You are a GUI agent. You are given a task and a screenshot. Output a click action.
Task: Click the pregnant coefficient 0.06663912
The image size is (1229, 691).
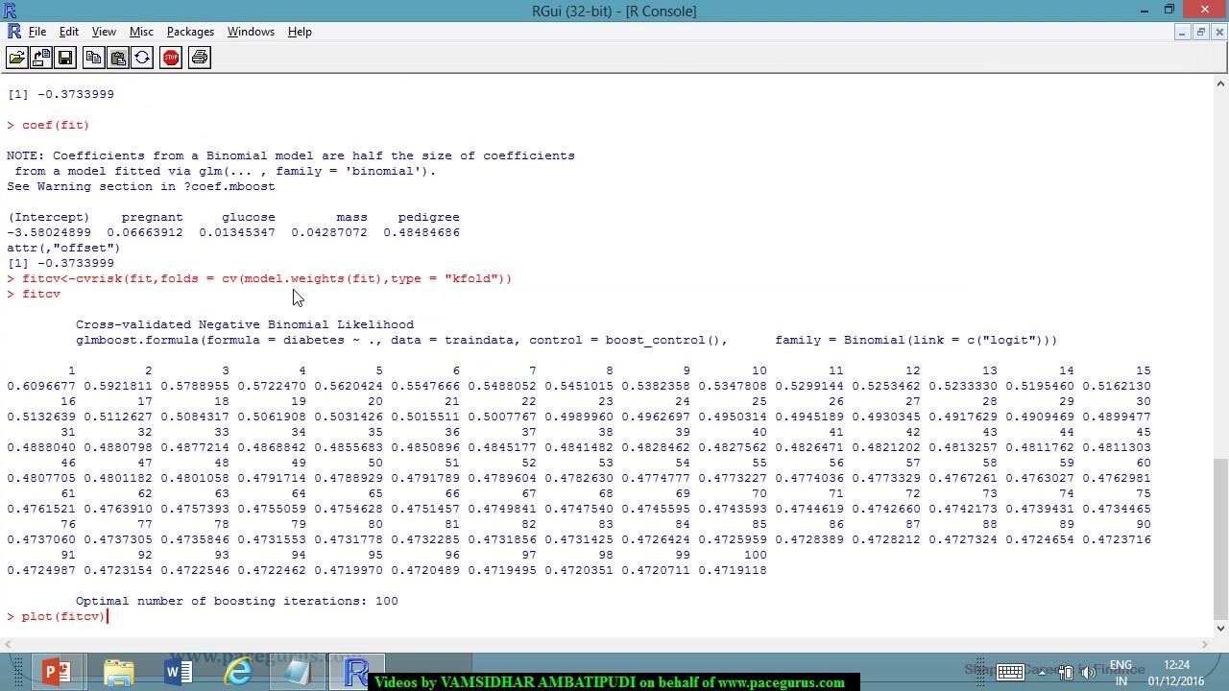tap(144, 232)
